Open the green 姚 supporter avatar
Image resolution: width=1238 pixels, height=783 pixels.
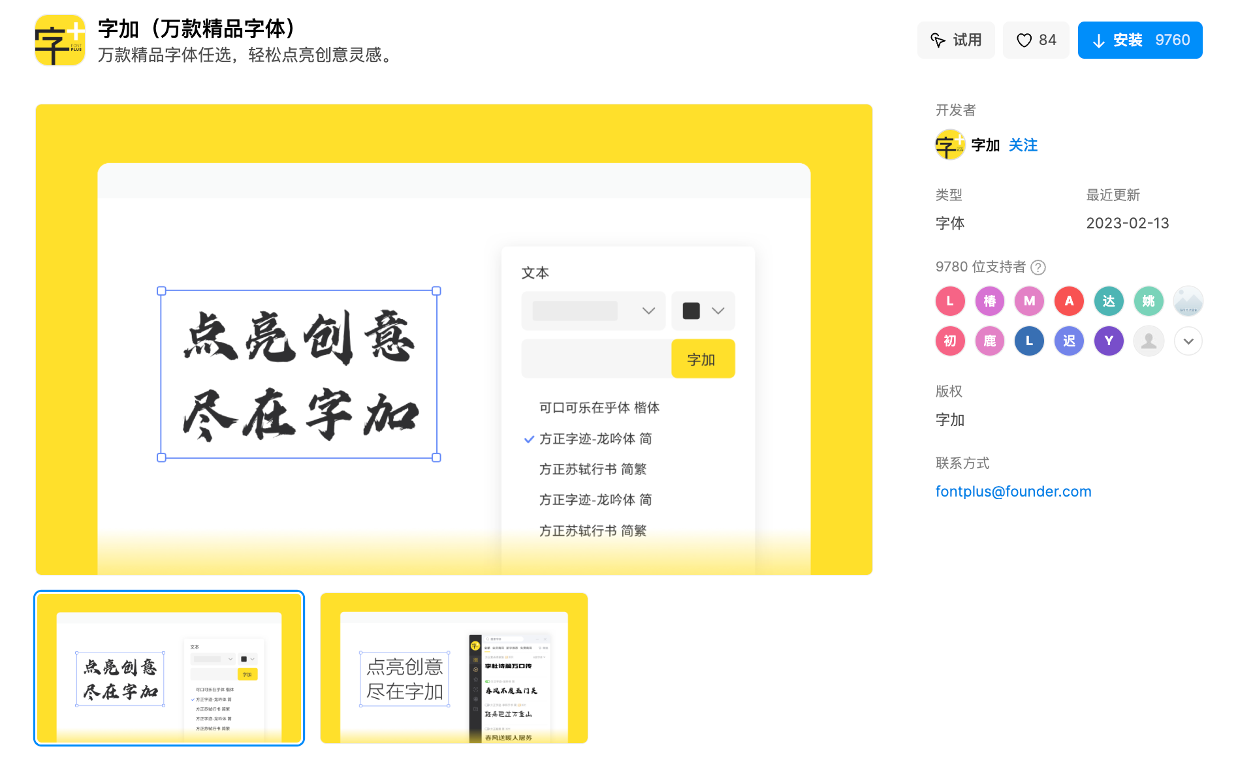[x=1149, y=301]
